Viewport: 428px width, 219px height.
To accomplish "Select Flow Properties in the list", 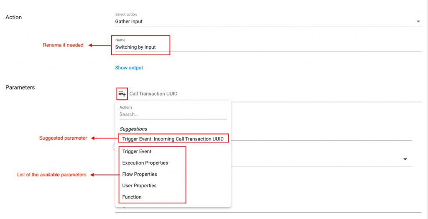I will coord(140,174).
